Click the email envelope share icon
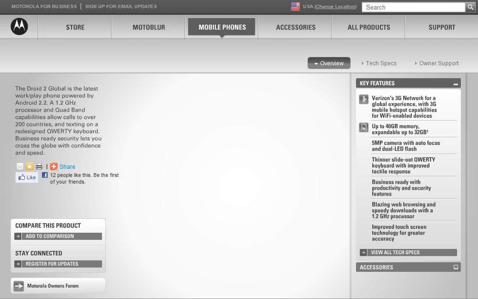 pyautogui.click(x=20, y=166)
